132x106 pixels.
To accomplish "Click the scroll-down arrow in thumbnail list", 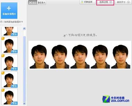I will coord(24,104).
